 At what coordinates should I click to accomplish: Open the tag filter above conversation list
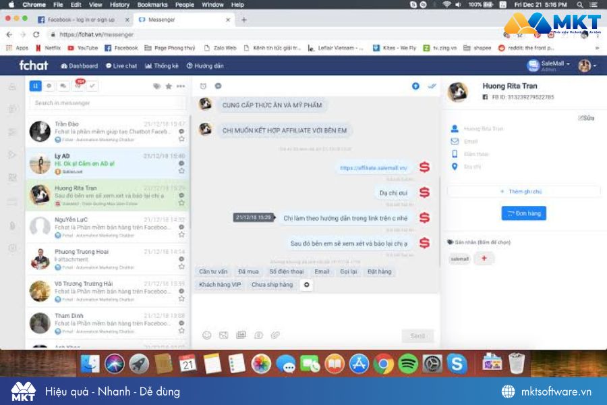[x=156, y=86]
